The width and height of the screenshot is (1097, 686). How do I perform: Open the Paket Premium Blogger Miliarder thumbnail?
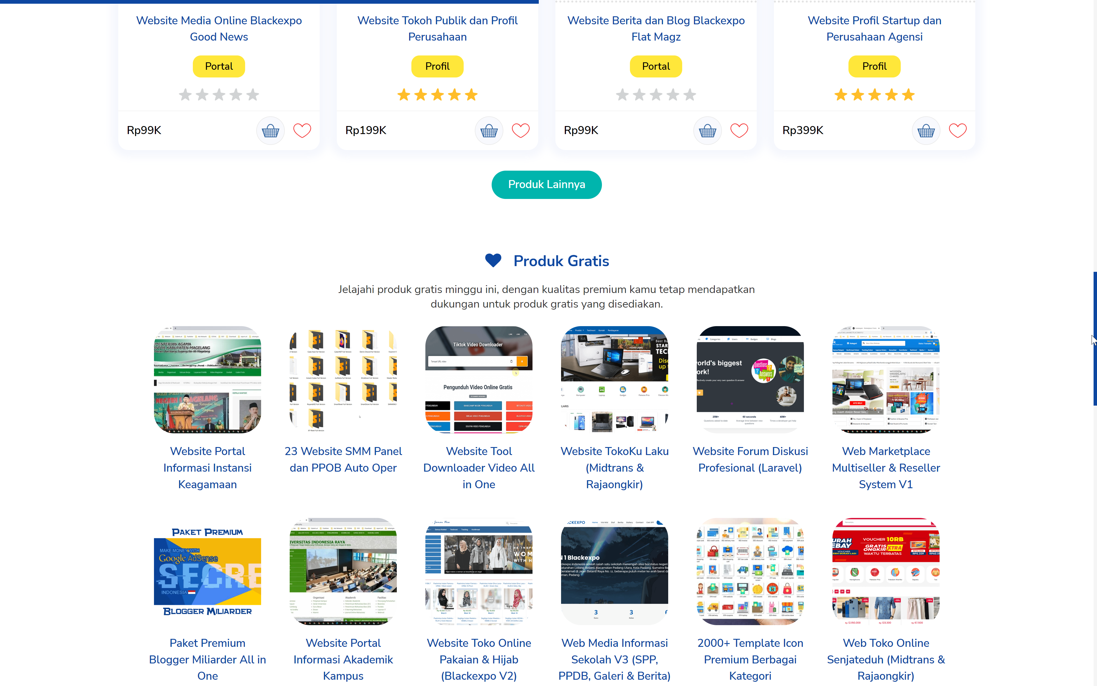pyautogui.click(x=208, y=571)
